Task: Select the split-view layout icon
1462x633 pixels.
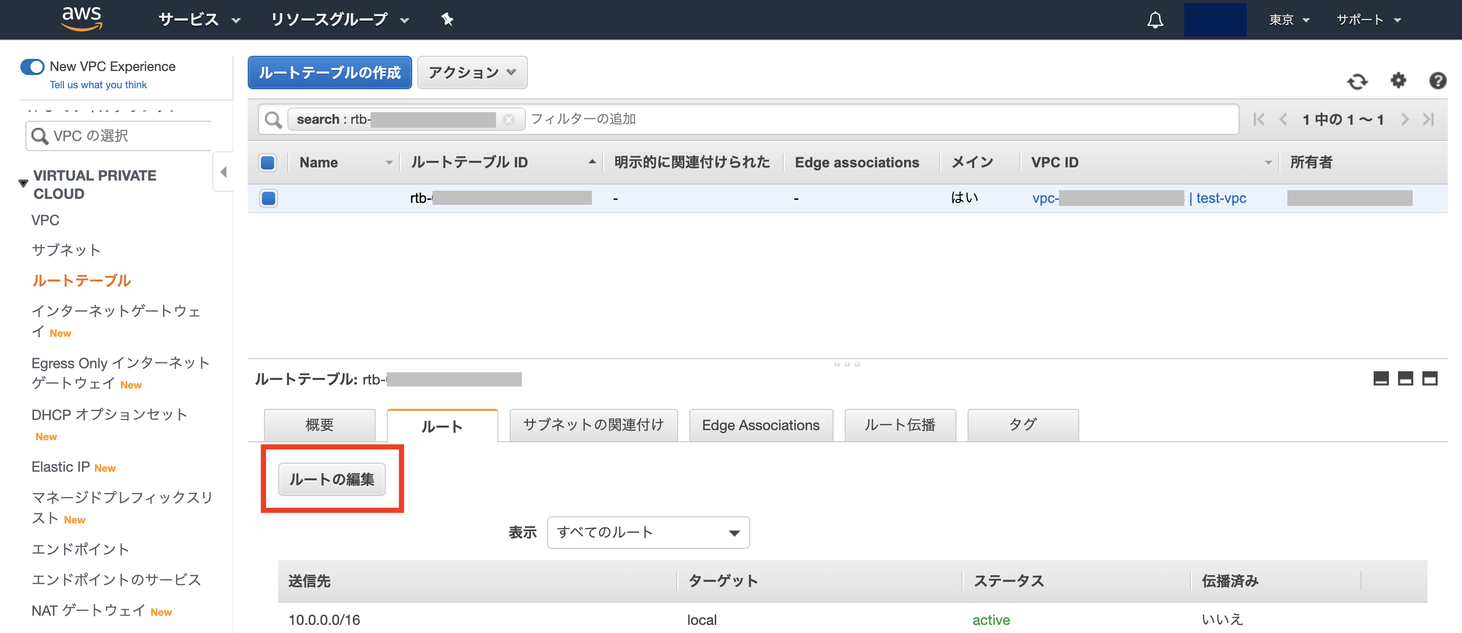Action: tap(1406, 378)
